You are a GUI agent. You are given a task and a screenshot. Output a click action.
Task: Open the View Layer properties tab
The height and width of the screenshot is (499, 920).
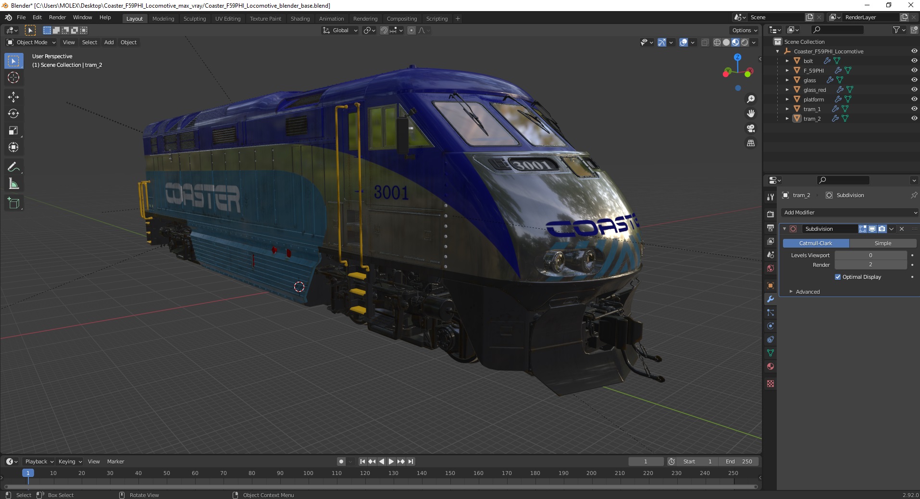point(771,241)
